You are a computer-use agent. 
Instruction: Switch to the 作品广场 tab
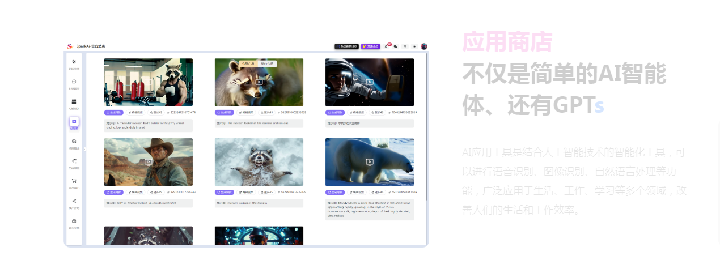[248, 64]
